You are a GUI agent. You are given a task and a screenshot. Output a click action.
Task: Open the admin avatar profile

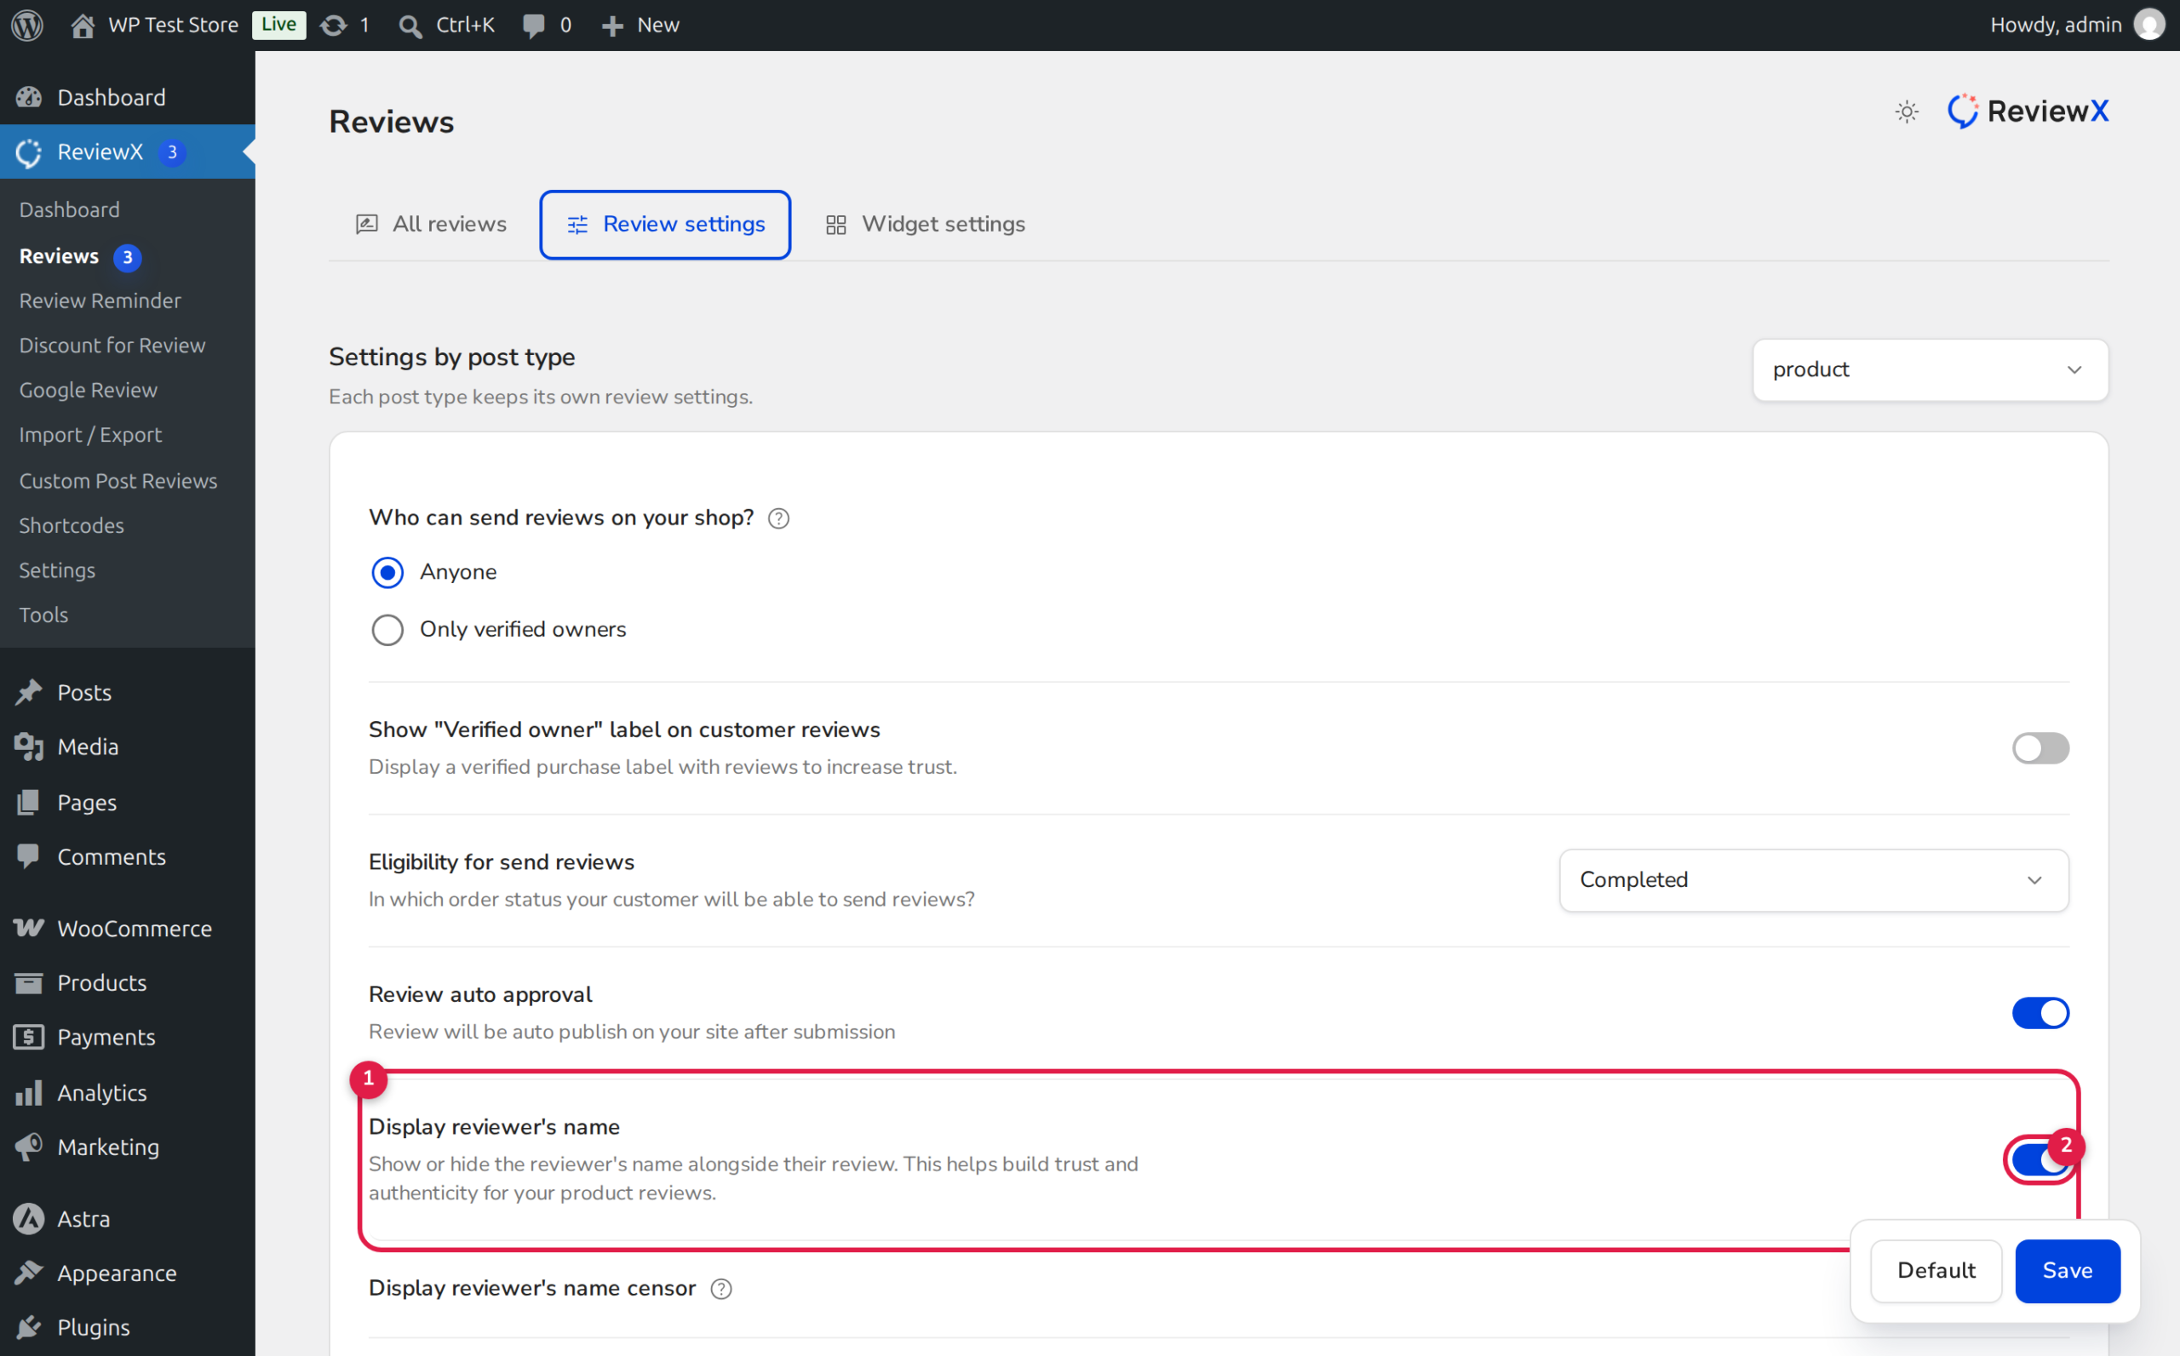(x=2148, y=26)
